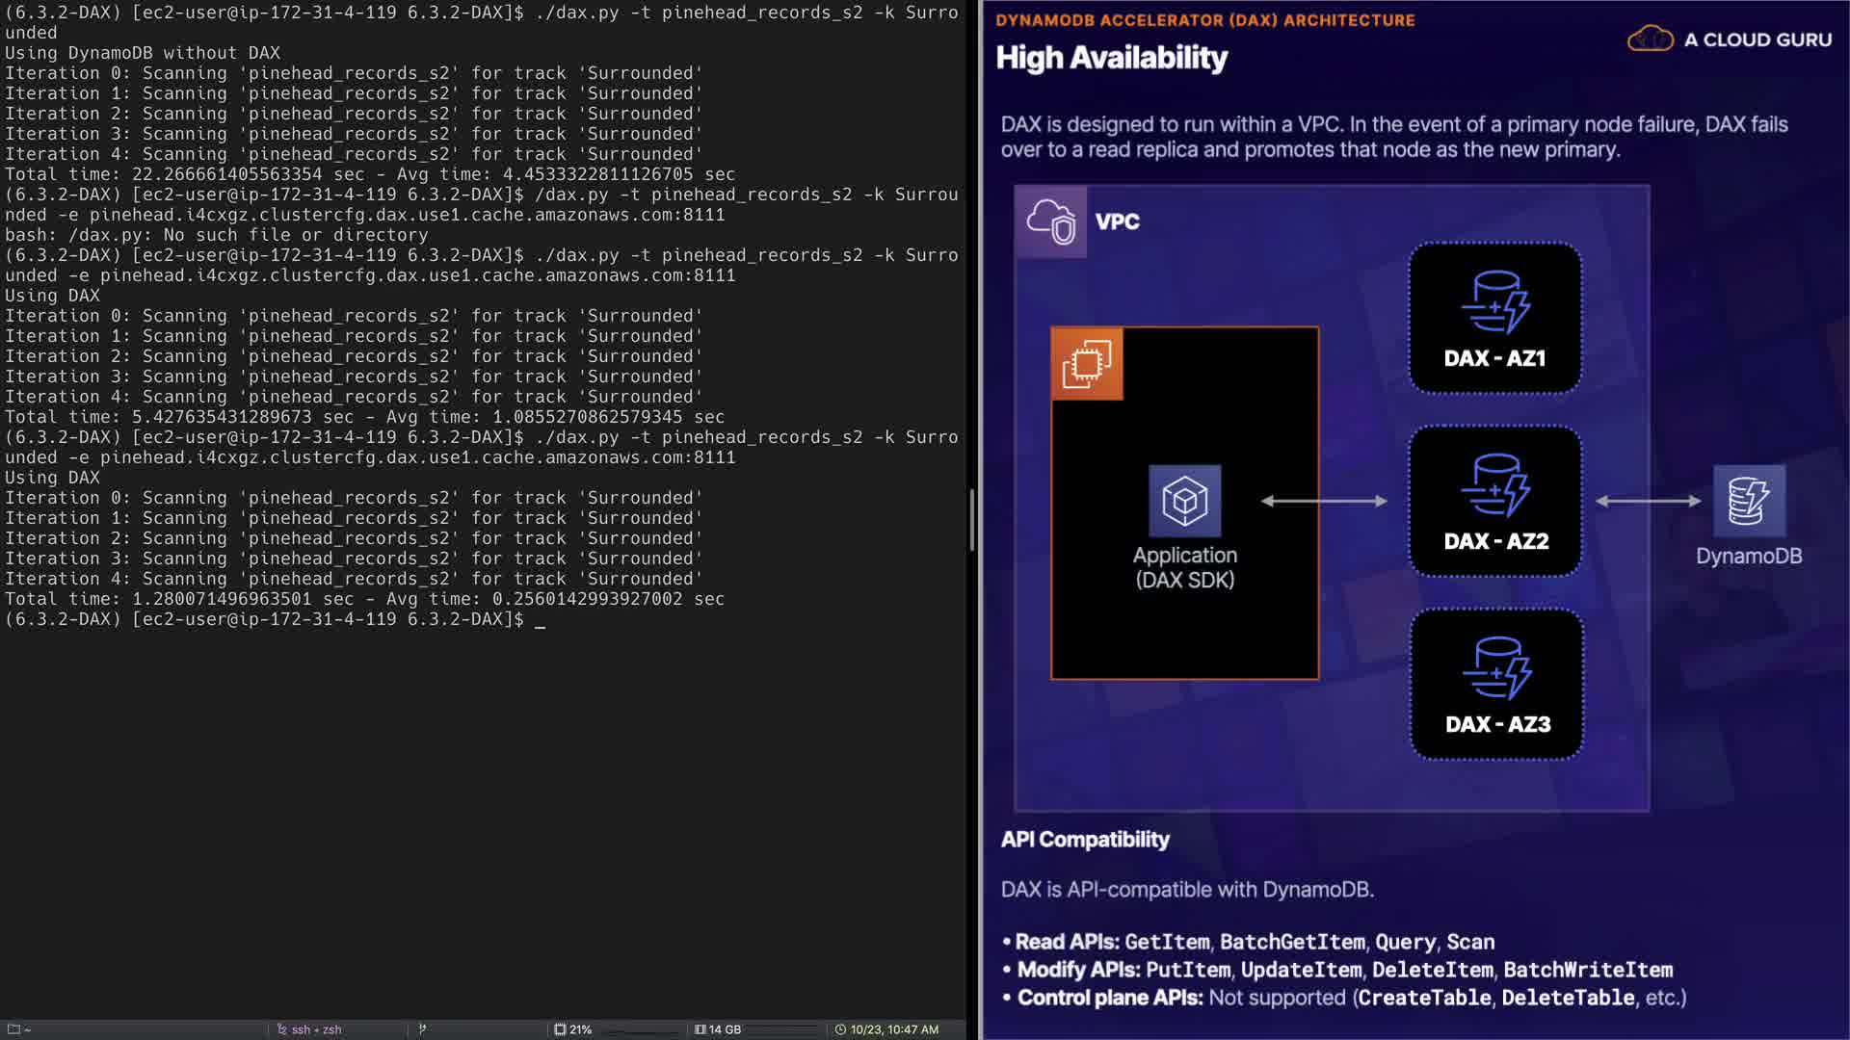Viewport: 1850px width, 1040px height.
Task: Click the arrow between DAX-AZ2 and DynamoDB
Action: [1648, 501]
